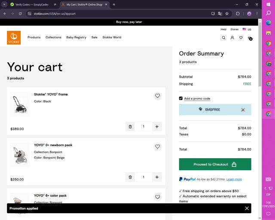Increase quantity of Stokke YOYO frame
The height and width of the screenshot is (220, 275).
tap(157, 126)
